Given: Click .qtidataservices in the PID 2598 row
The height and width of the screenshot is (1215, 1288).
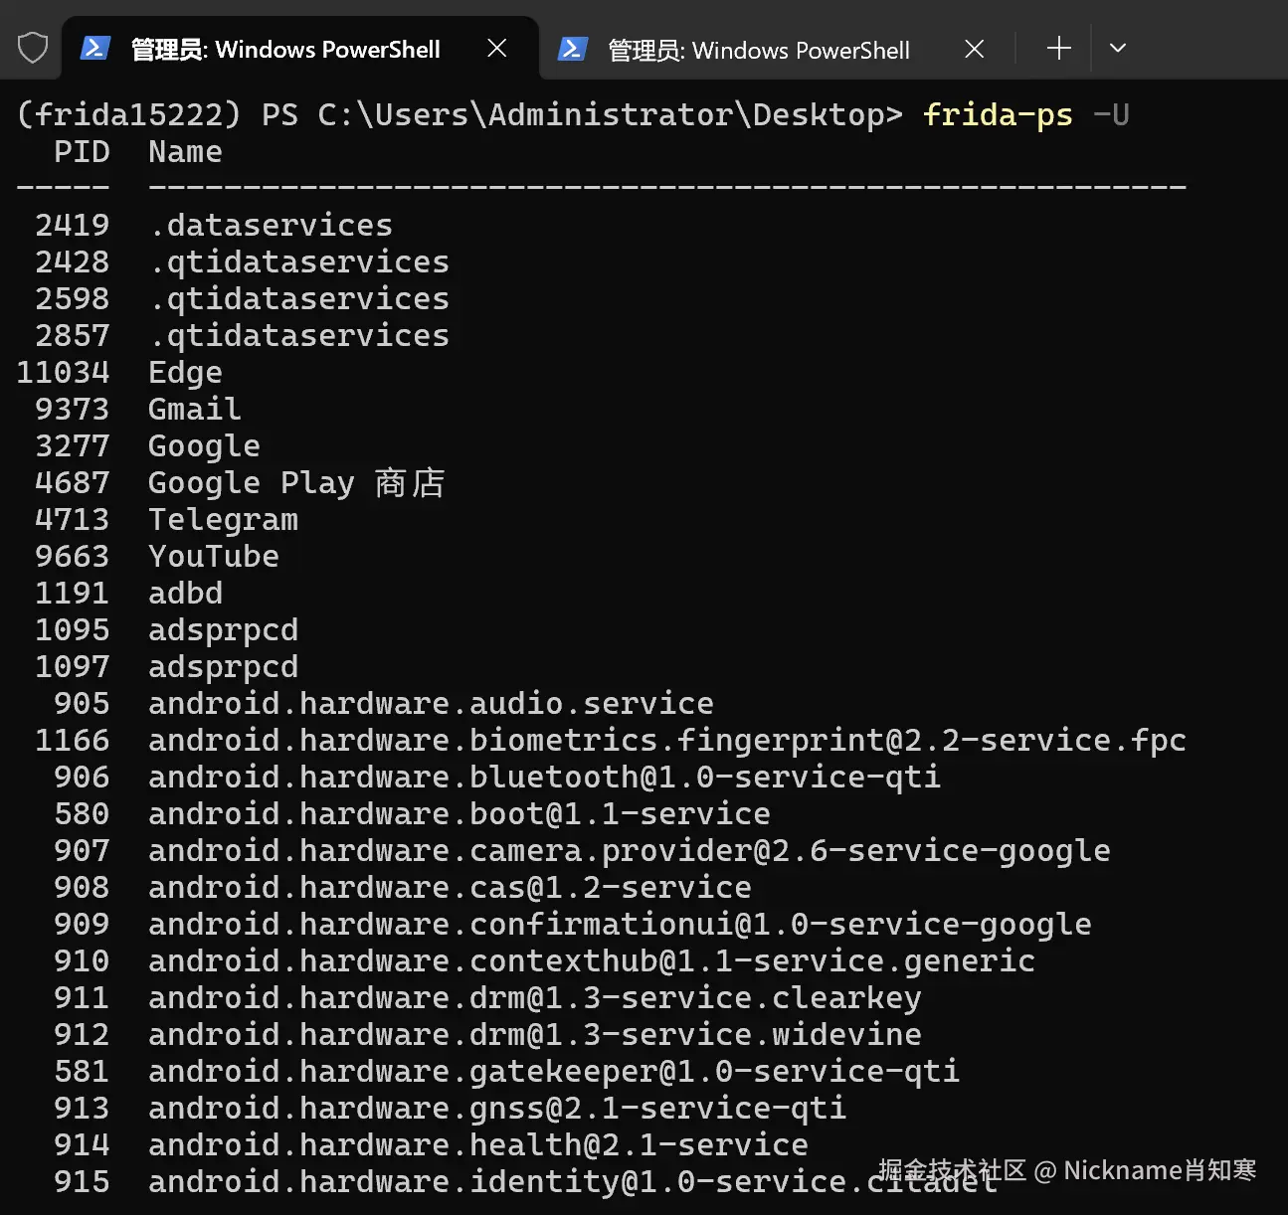Looking at the screenshot, I should [x=298, y=299].
